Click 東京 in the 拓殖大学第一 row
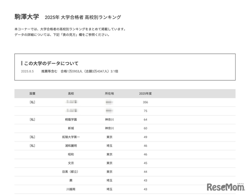Viewport: 250px width, 196px height. [109, 137]
